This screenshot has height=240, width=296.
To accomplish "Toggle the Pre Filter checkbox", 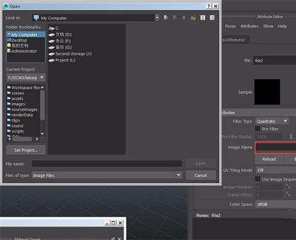I will [x=258, y=129].
